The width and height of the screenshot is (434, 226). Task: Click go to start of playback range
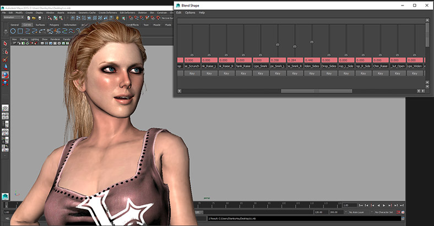[x=361, y=206]
